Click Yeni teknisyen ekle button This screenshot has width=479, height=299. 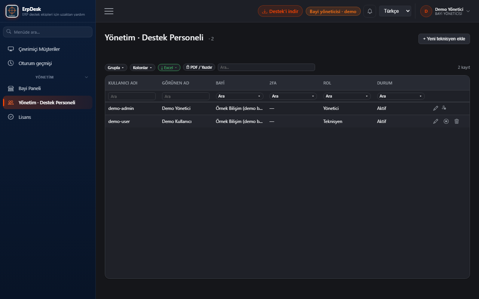(x=444, y=38)
